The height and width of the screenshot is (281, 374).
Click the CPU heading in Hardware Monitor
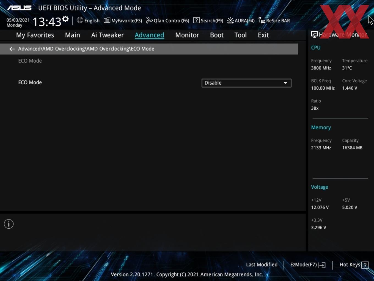coord(316,47)
